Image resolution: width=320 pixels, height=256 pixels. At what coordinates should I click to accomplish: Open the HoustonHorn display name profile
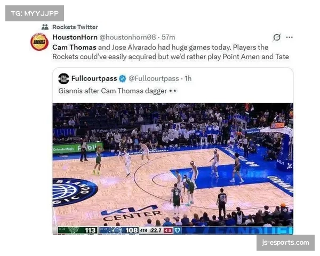click(x=75, y=37)
